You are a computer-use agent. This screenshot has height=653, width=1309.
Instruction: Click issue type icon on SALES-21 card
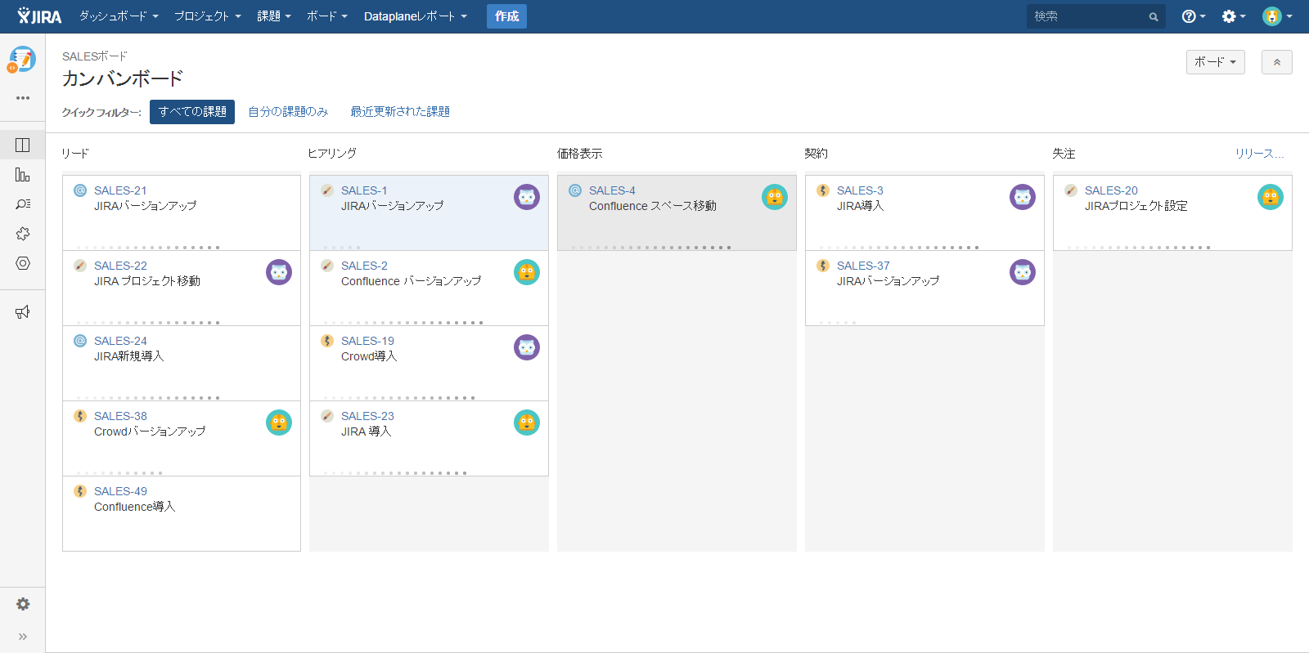[80, 190]
